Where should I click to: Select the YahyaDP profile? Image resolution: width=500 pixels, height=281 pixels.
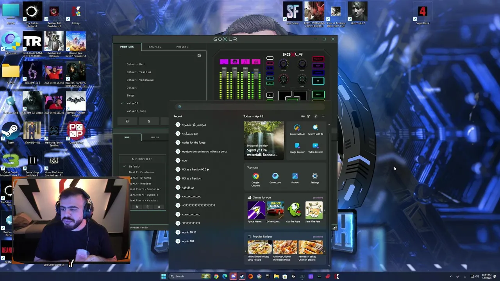132,103
